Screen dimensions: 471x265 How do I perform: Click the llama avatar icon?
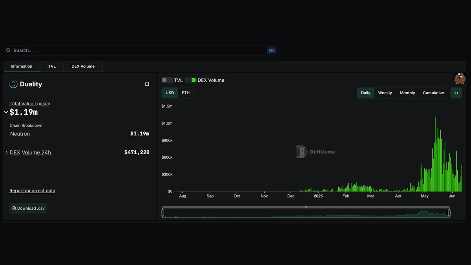point(460,79)
